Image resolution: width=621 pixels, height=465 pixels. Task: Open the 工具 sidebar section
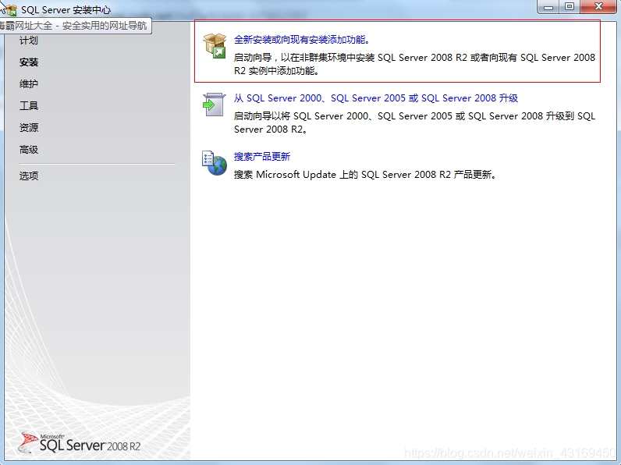pos(29,106)
